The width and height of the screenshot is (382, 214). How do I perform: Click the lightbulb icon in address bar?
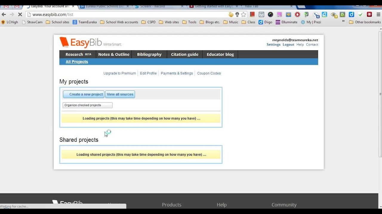[x=237, y=14]
